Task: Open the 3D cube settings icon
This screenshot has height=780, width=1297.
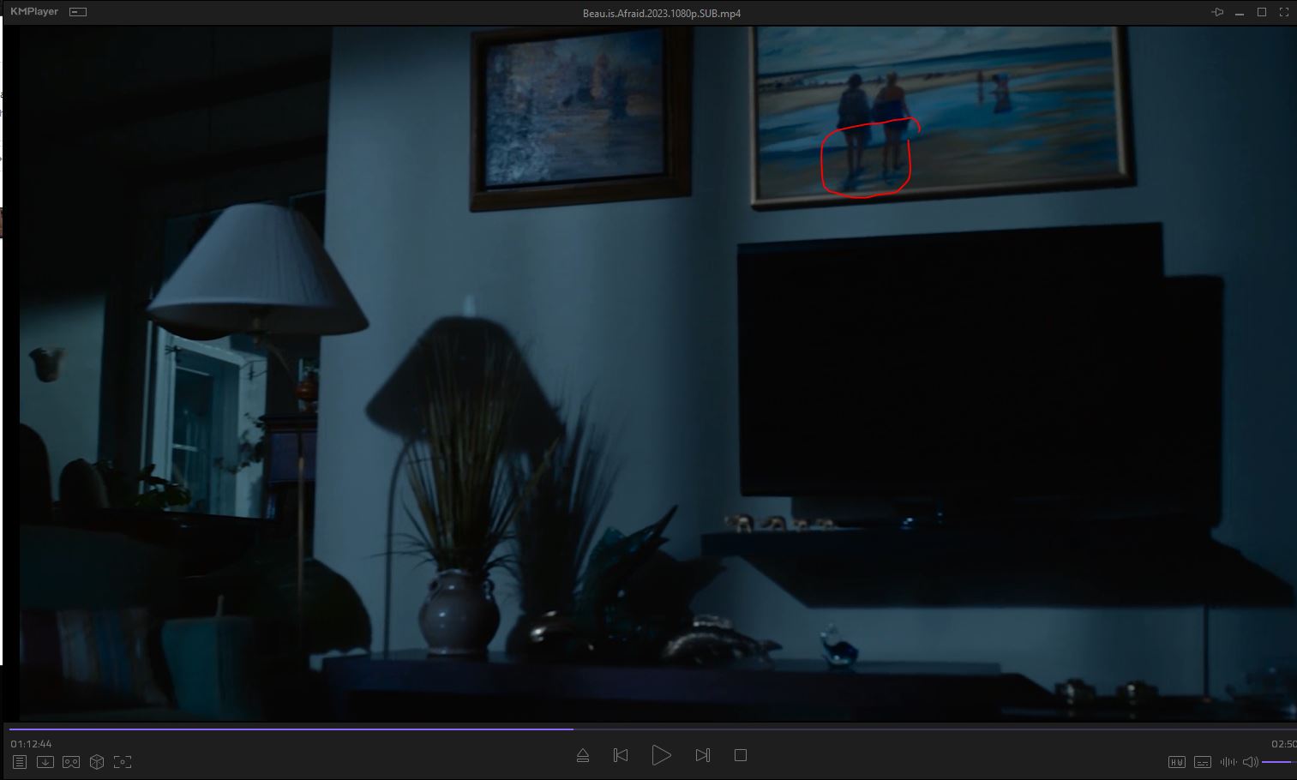Action: pyautogui.click(x=97, y=762)
